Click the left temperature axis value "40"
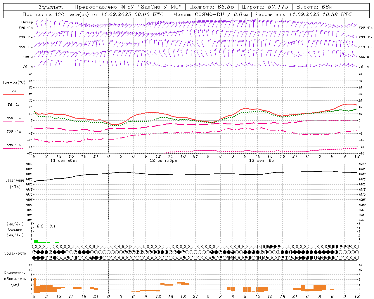Screen dimensions: 374x299 pos(30,74)
